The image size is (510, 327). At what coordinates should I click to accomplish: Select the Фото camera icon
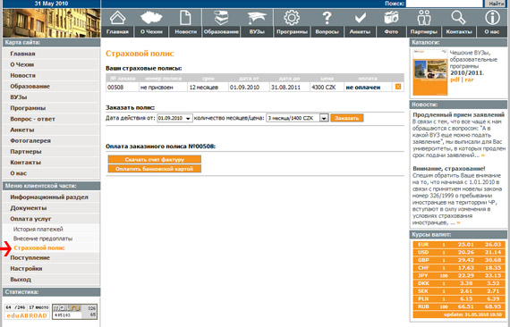click(391, 18)
